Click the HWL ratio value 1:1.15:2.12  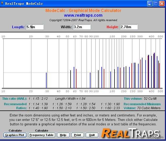point(38,99)
